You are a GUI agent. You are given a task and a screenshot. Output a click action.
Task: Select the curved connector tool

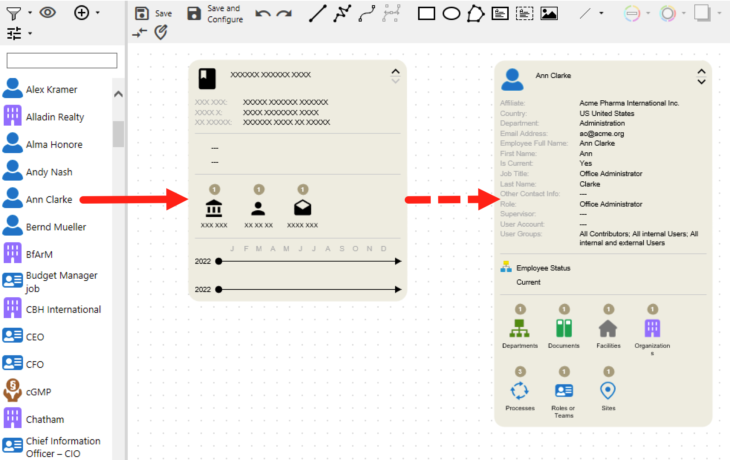coord(367,14)
